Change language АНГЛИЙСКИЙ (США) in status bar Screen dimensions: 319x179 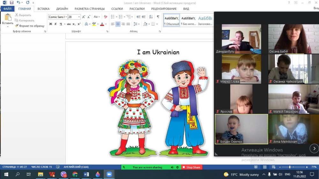[76, 167]
